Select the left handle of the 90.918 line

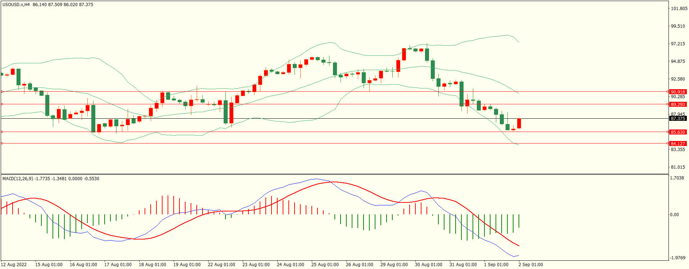coord(2,92)
